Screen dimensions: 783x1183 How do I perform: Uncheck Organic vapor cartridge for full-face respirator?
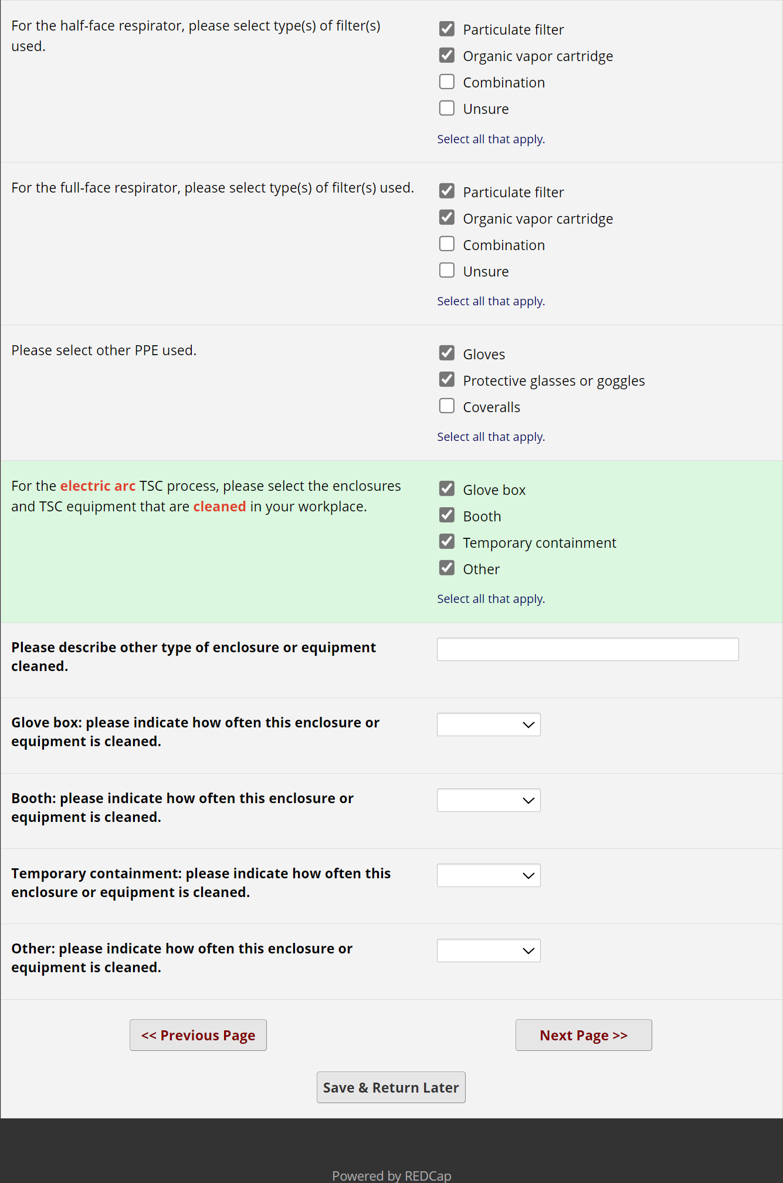pos(447,218)
